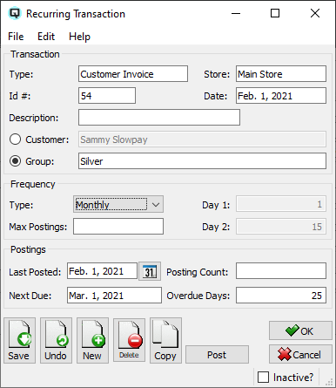Click the Delete icon button
The height and width of the screenshot is (388, 336).
129,340
